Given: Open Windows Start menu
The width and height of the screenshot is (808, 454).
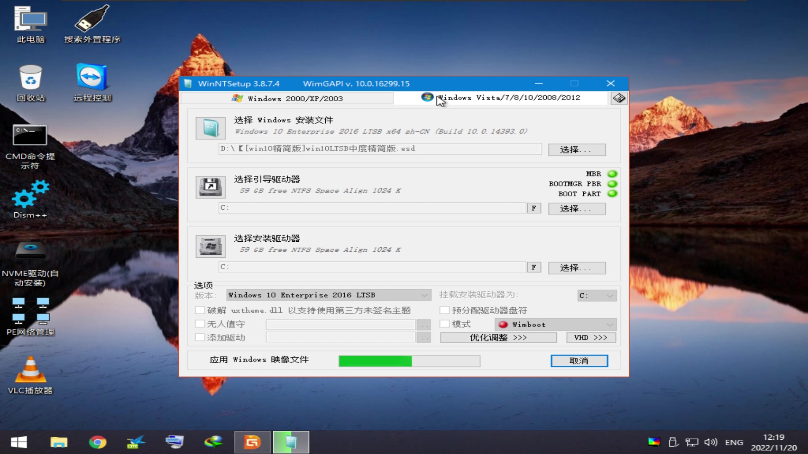Looking at the screenshot, I should point(19,442).
